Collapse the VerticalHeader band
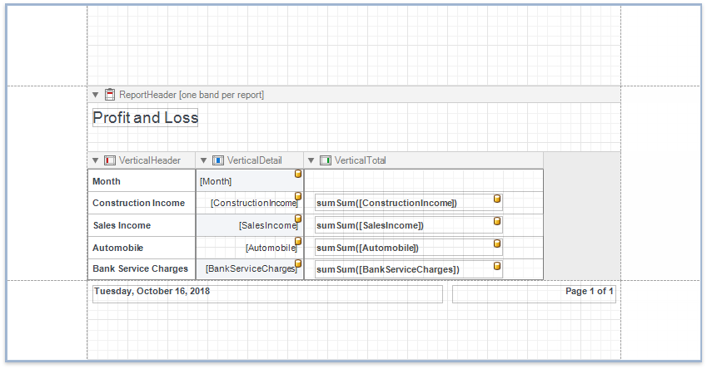This screenshot has height=369, width=707. [x=96, y=160]
